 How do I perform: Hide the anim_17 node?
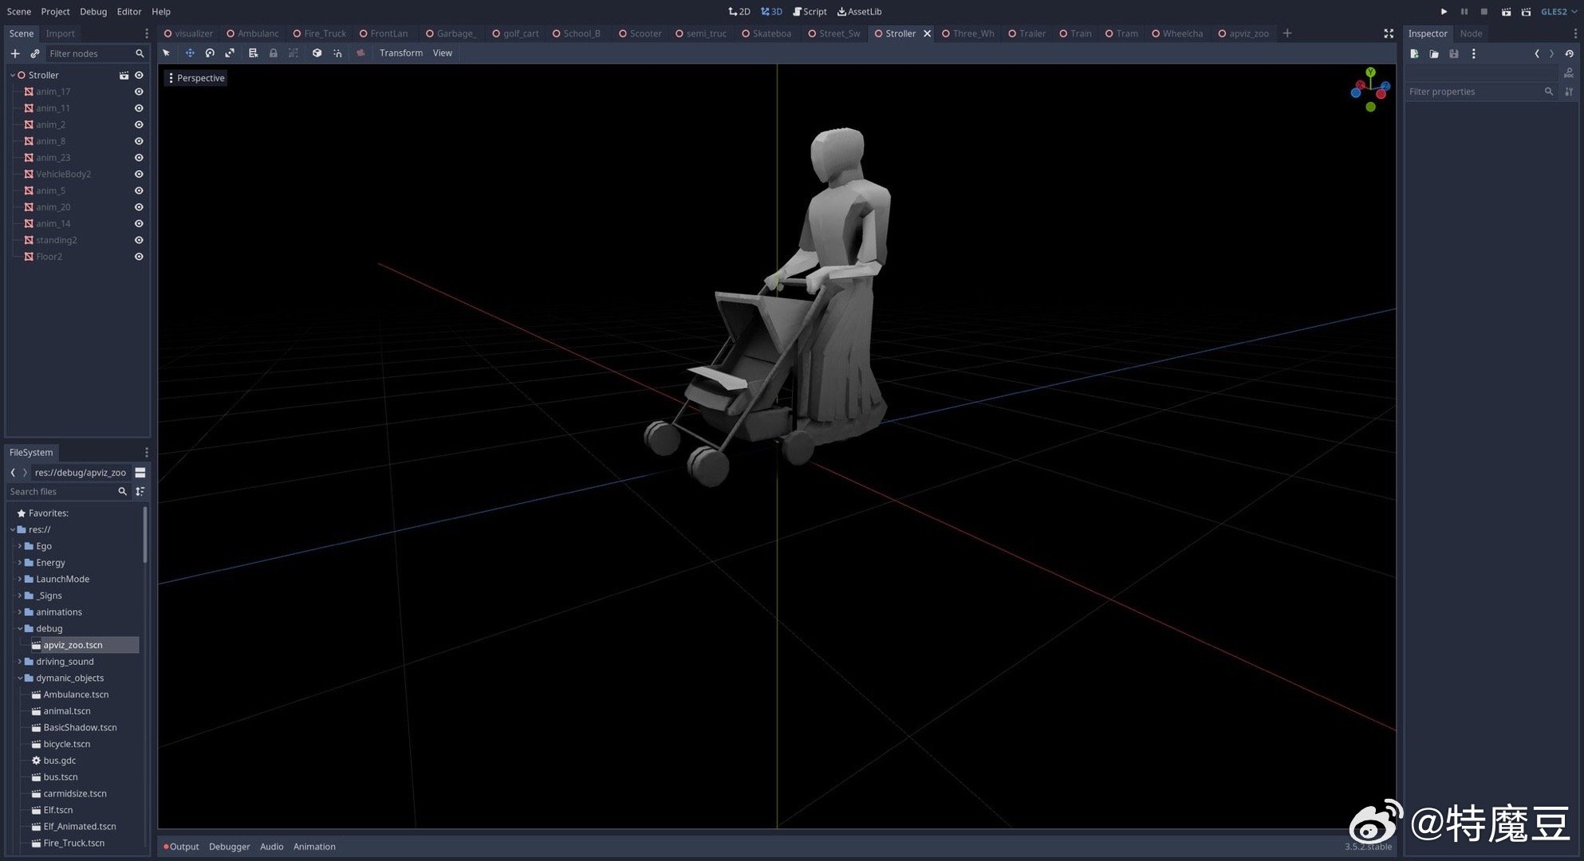(x=139, y=92)
